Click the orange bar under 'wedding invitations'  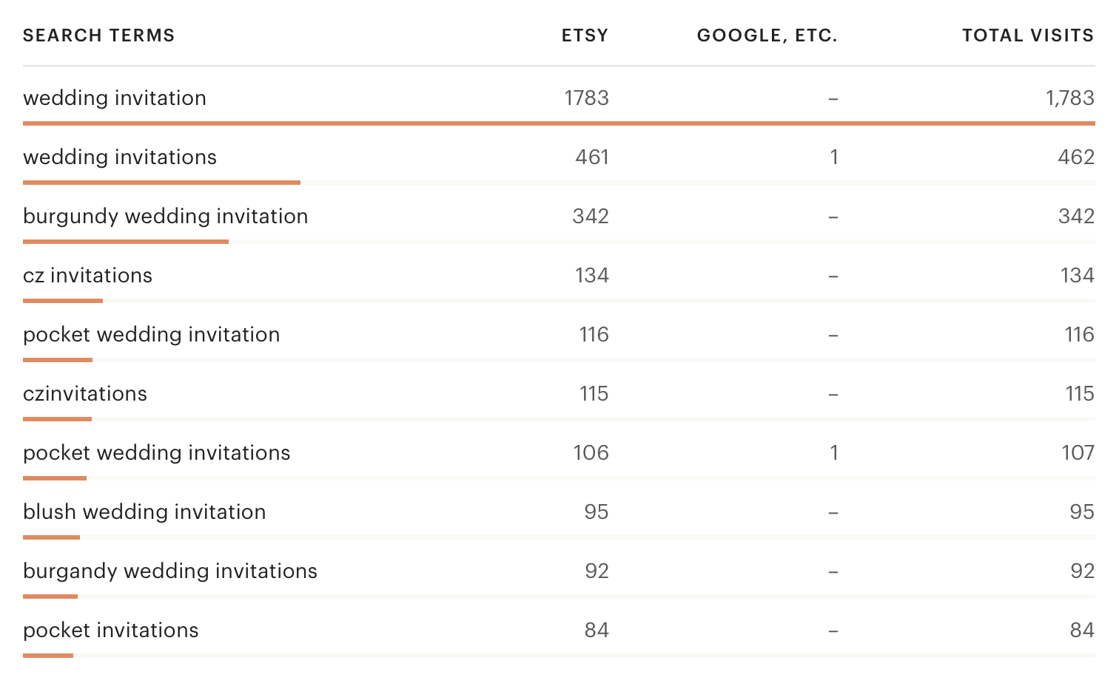(161, 183)
